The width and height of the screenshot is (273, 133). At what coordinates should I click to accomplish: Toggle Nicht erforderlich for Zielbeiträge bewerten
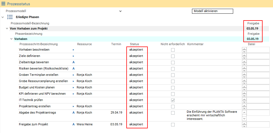(173, 62)
